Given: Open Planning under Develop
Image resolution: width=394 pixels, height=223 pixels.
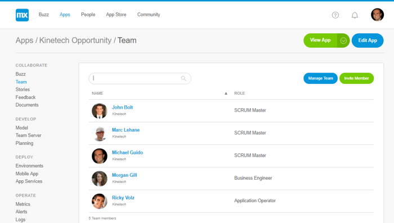Looking at the screenshot, I should click(24, 143).
